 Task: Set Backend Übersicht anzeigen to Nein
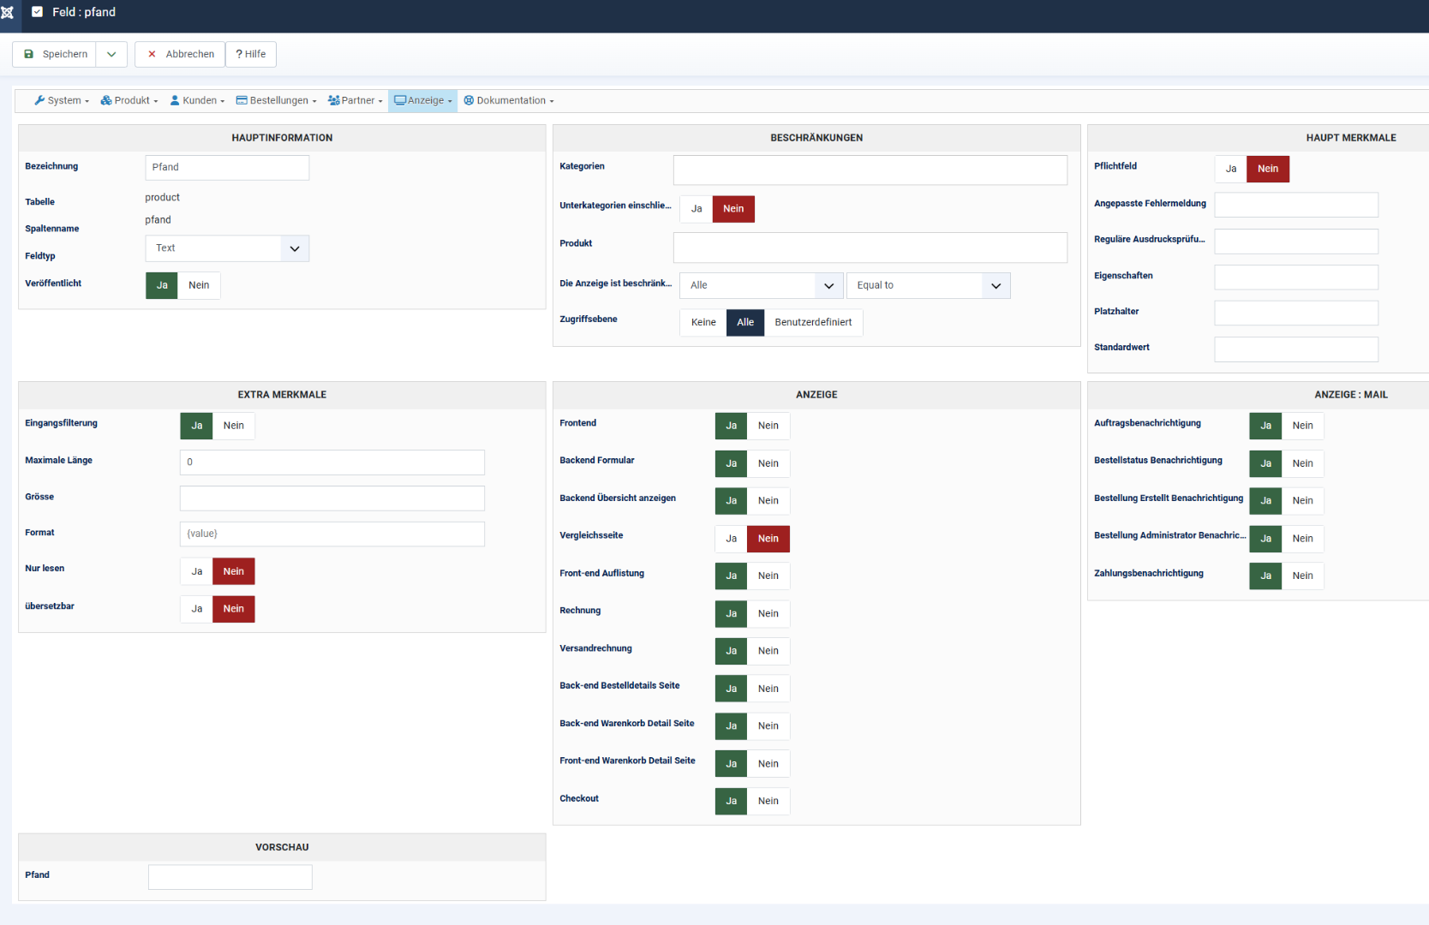coord(768,501)
